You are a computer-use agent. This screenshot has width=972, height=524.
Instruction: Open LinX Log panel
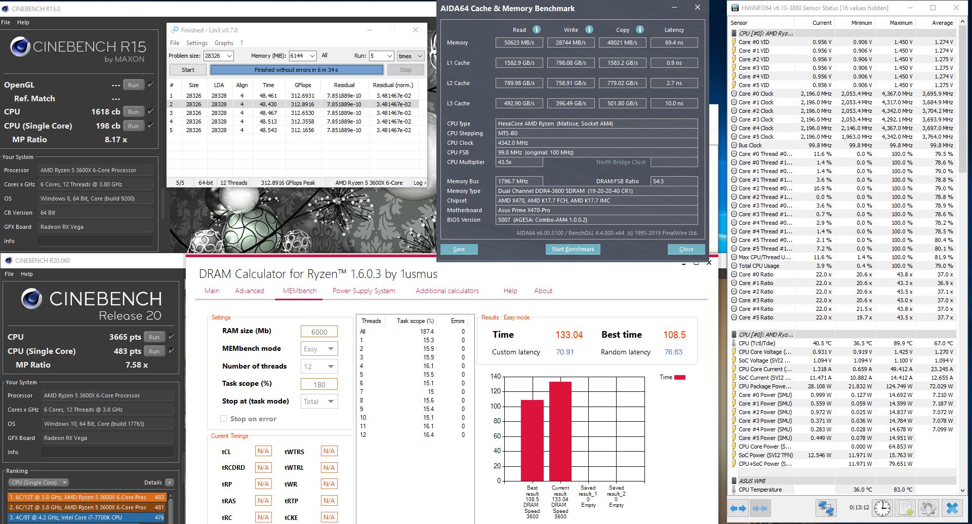(420, 183)
